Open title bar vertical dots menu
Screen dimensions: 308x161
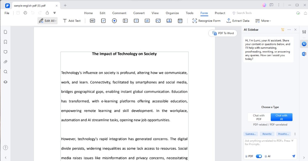tap(279, 5)
